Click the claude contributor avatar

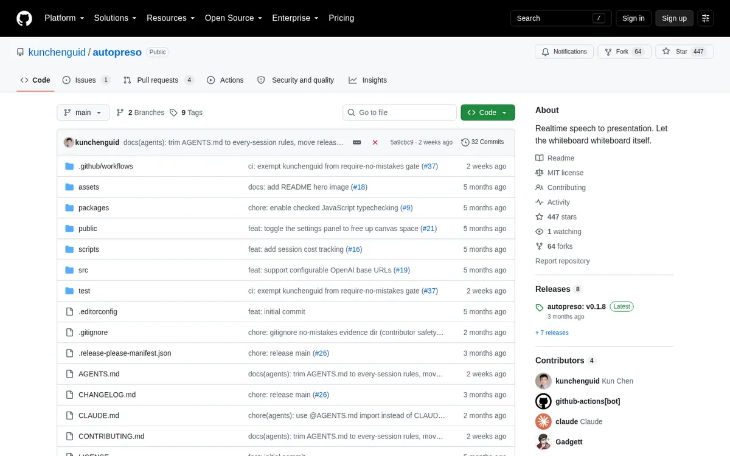(543, 421)
